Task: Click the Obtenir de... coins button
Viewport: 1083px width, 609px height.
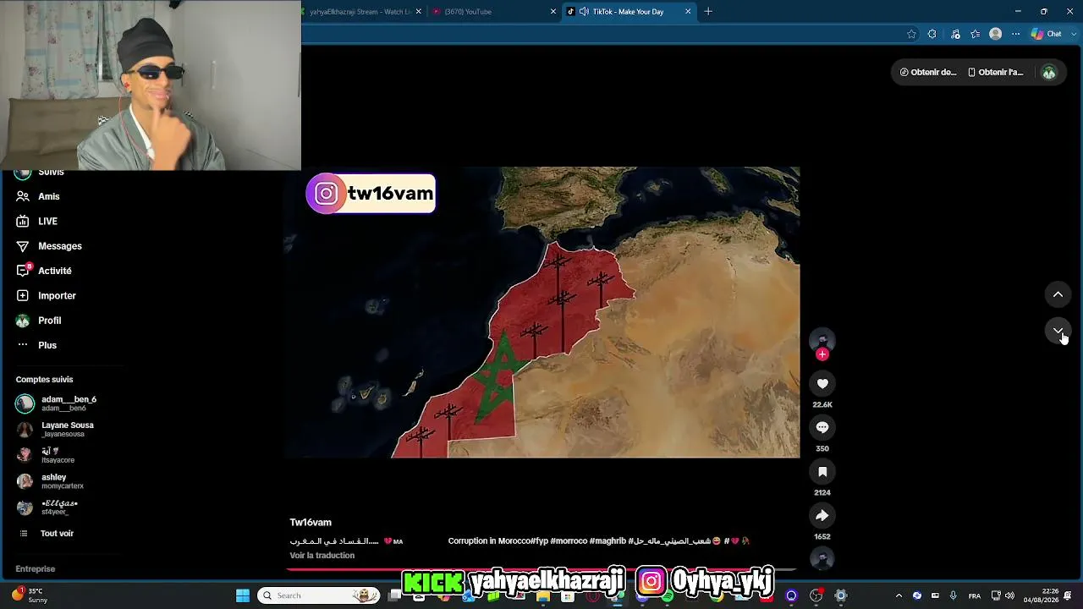Action: coord(928,73)
